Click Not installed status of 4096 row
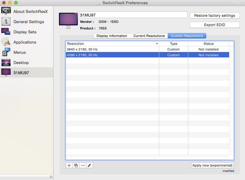Image resolution: width=245 pixels, height=180 pixels. coord(209,55)
